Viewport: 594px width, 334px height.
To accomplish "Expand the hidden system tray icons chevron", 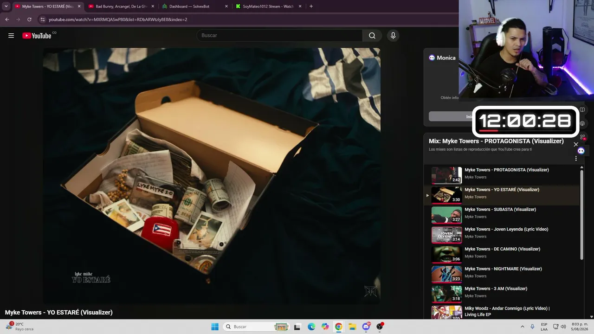I will 523,327.
